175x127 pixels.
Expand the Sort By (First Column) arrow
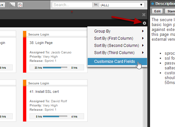(x=143, y=38)
